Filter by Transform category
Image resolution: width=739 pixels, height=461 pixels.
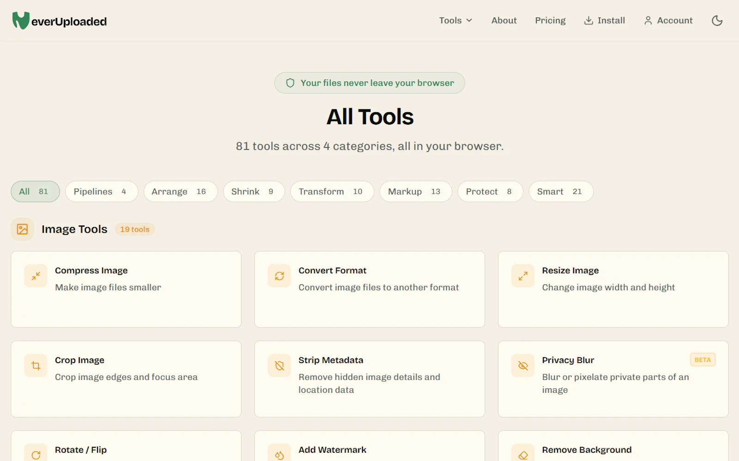332,192
